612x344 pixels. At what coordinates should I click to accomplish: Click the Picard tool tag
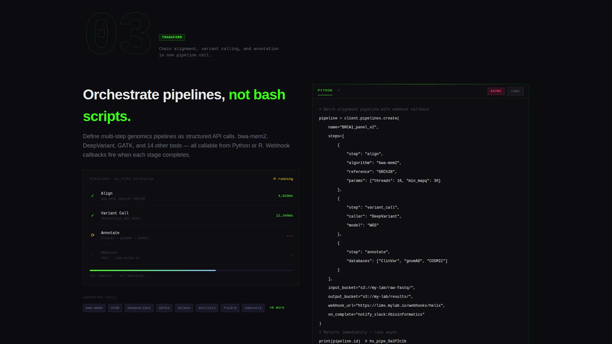pos(230,308)
